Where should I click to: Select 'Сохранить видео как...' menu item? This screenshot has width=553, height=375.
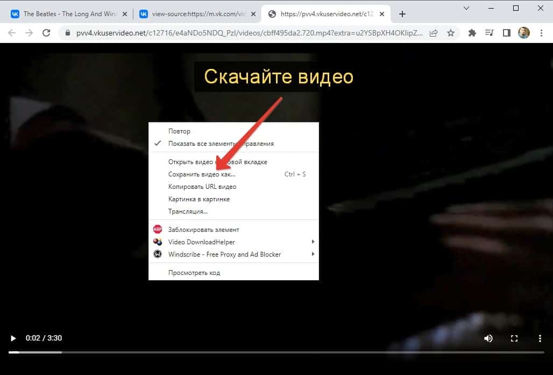pos(202,174)
